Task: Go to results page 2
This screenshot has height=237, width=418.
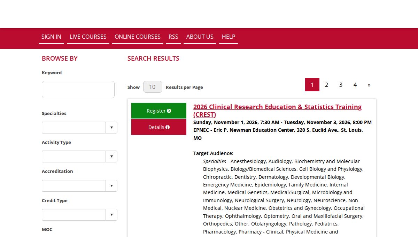Action: pos(326,85)
